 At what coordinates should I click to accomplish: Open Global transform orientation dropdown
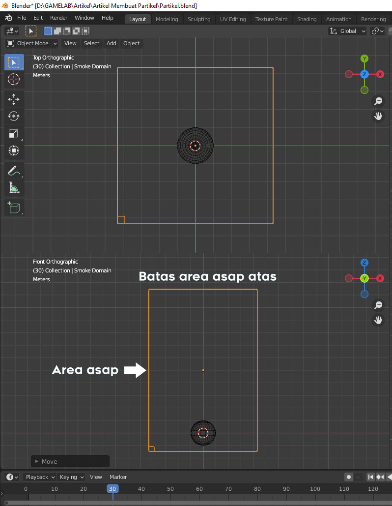(x=347, y=31)
